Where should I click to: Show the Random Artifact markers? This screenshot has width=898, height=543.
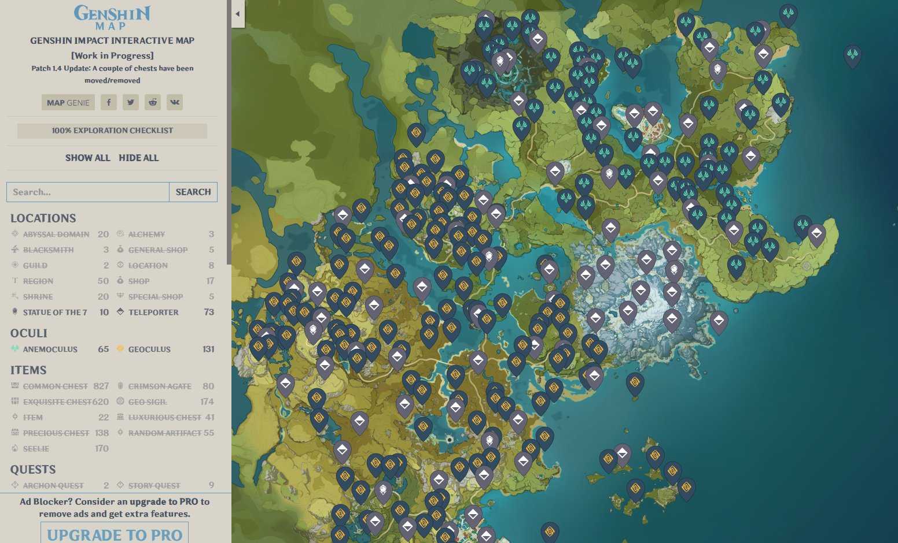pos(165,433)
